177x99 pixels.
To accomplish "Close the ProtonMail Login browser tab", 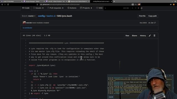I will click(22, 1).
